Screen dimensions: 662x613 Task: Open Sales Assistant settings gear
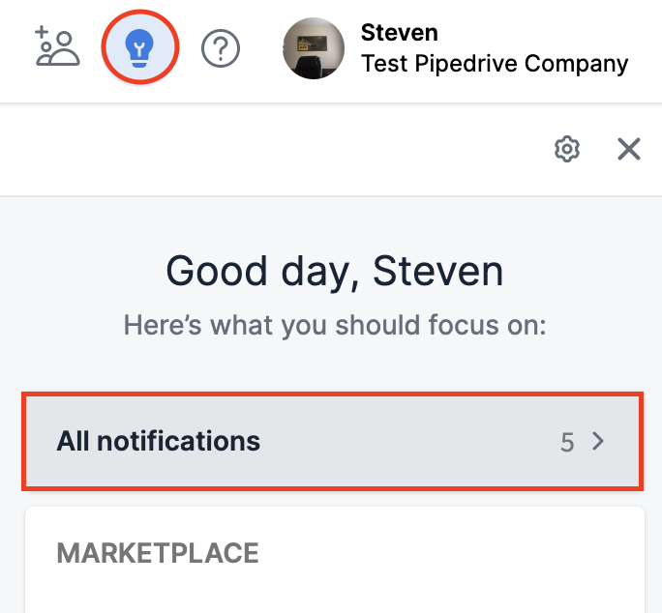click(x=567, y=149)
